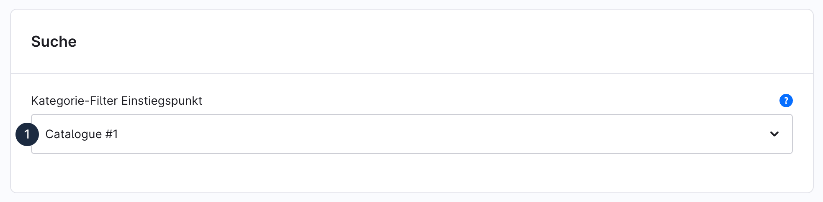Click the empty middle of the Catalogue dropdown
The height and width of the screenshot is (202, 823).
419,134
